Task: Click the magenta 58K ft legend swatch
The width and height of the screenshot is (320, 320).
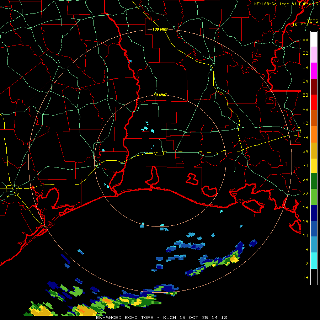Action: click(x=314, y=71)
